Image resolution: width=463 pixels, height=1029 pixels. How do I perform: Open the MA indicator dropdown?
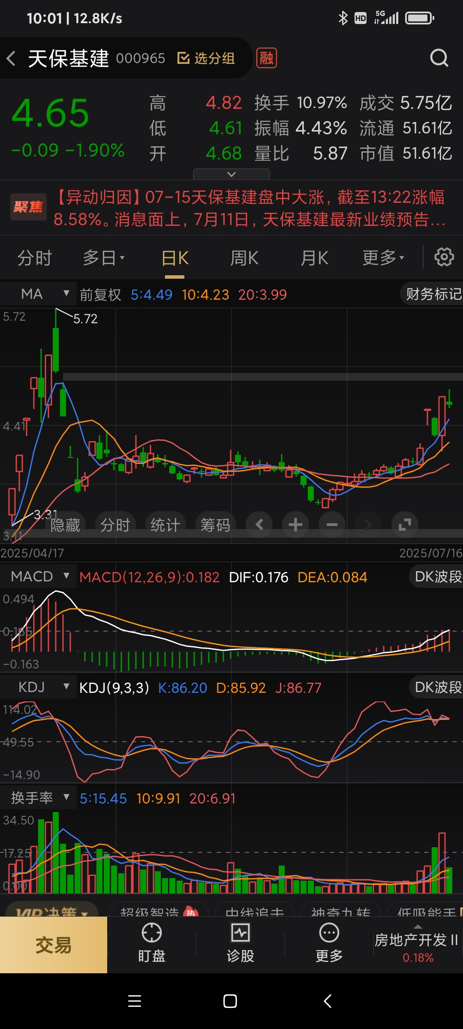[39, 294]
